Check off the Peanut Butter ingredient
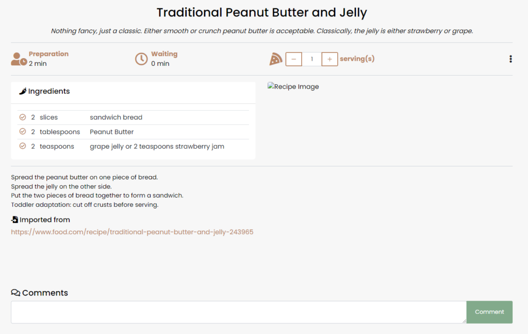The image size is (528, 334). [23, 132]
